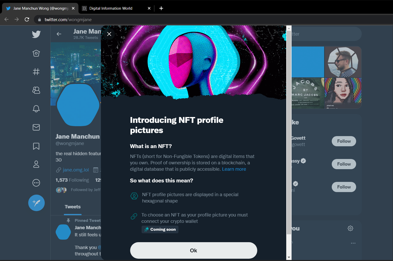Click the @wongmjane handle text
The width and height of the screenshot is (393, 261).
pos(70,143)
